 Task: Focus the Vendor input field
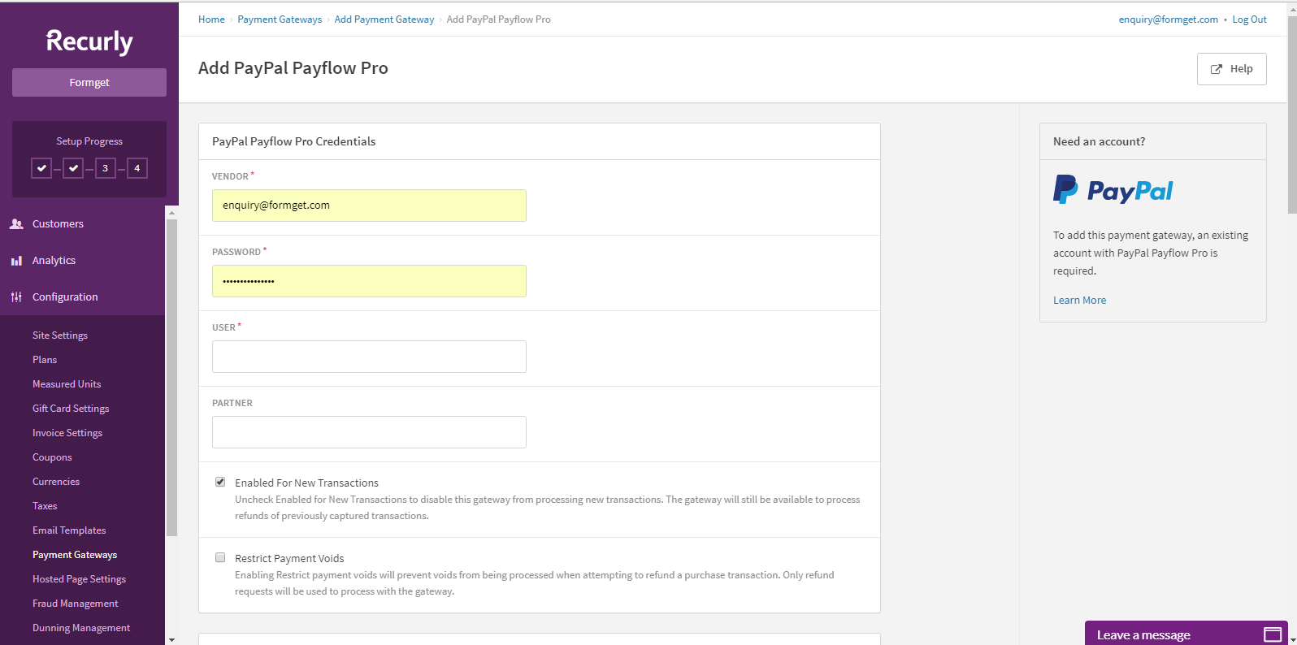[x=369, y=206]
